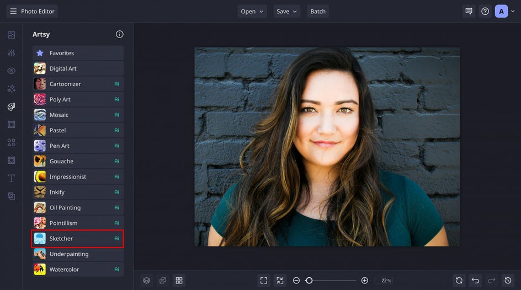The height and width of the screenshot is (290, 521).
Task: Click the fit to screen icon
Action: [264, 281]
